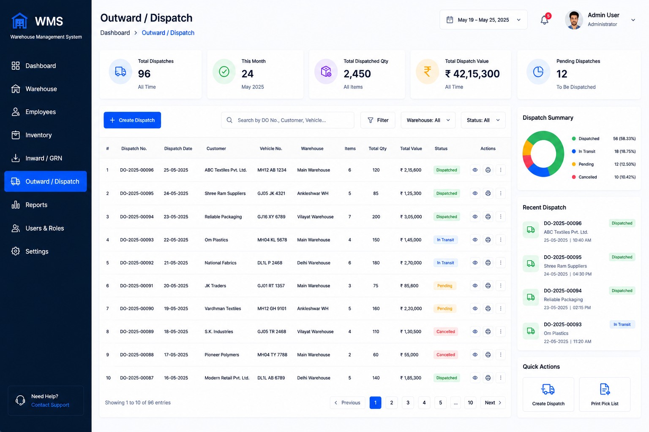649x432 pixels.
Task: Click the blue Create Dispatch button
Action: (132, 120)
